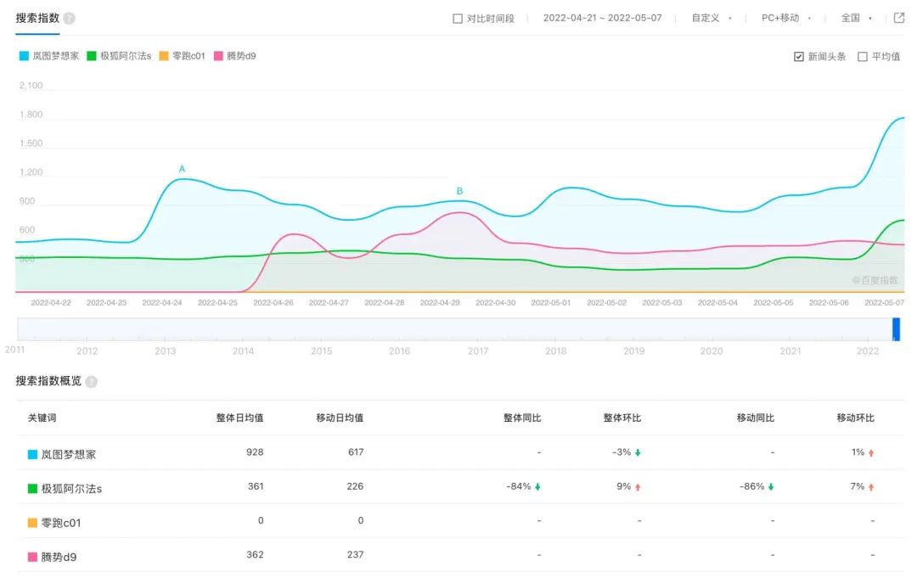Uncheck the 新闻头条 checkbox
This screenshot has height=578, width=917.
click(x=798, y=57)
